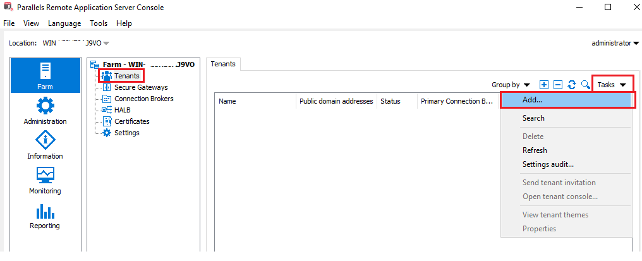Open the Monitoring category
This screenshot has width=642, height=261.
tap(45, 181)
